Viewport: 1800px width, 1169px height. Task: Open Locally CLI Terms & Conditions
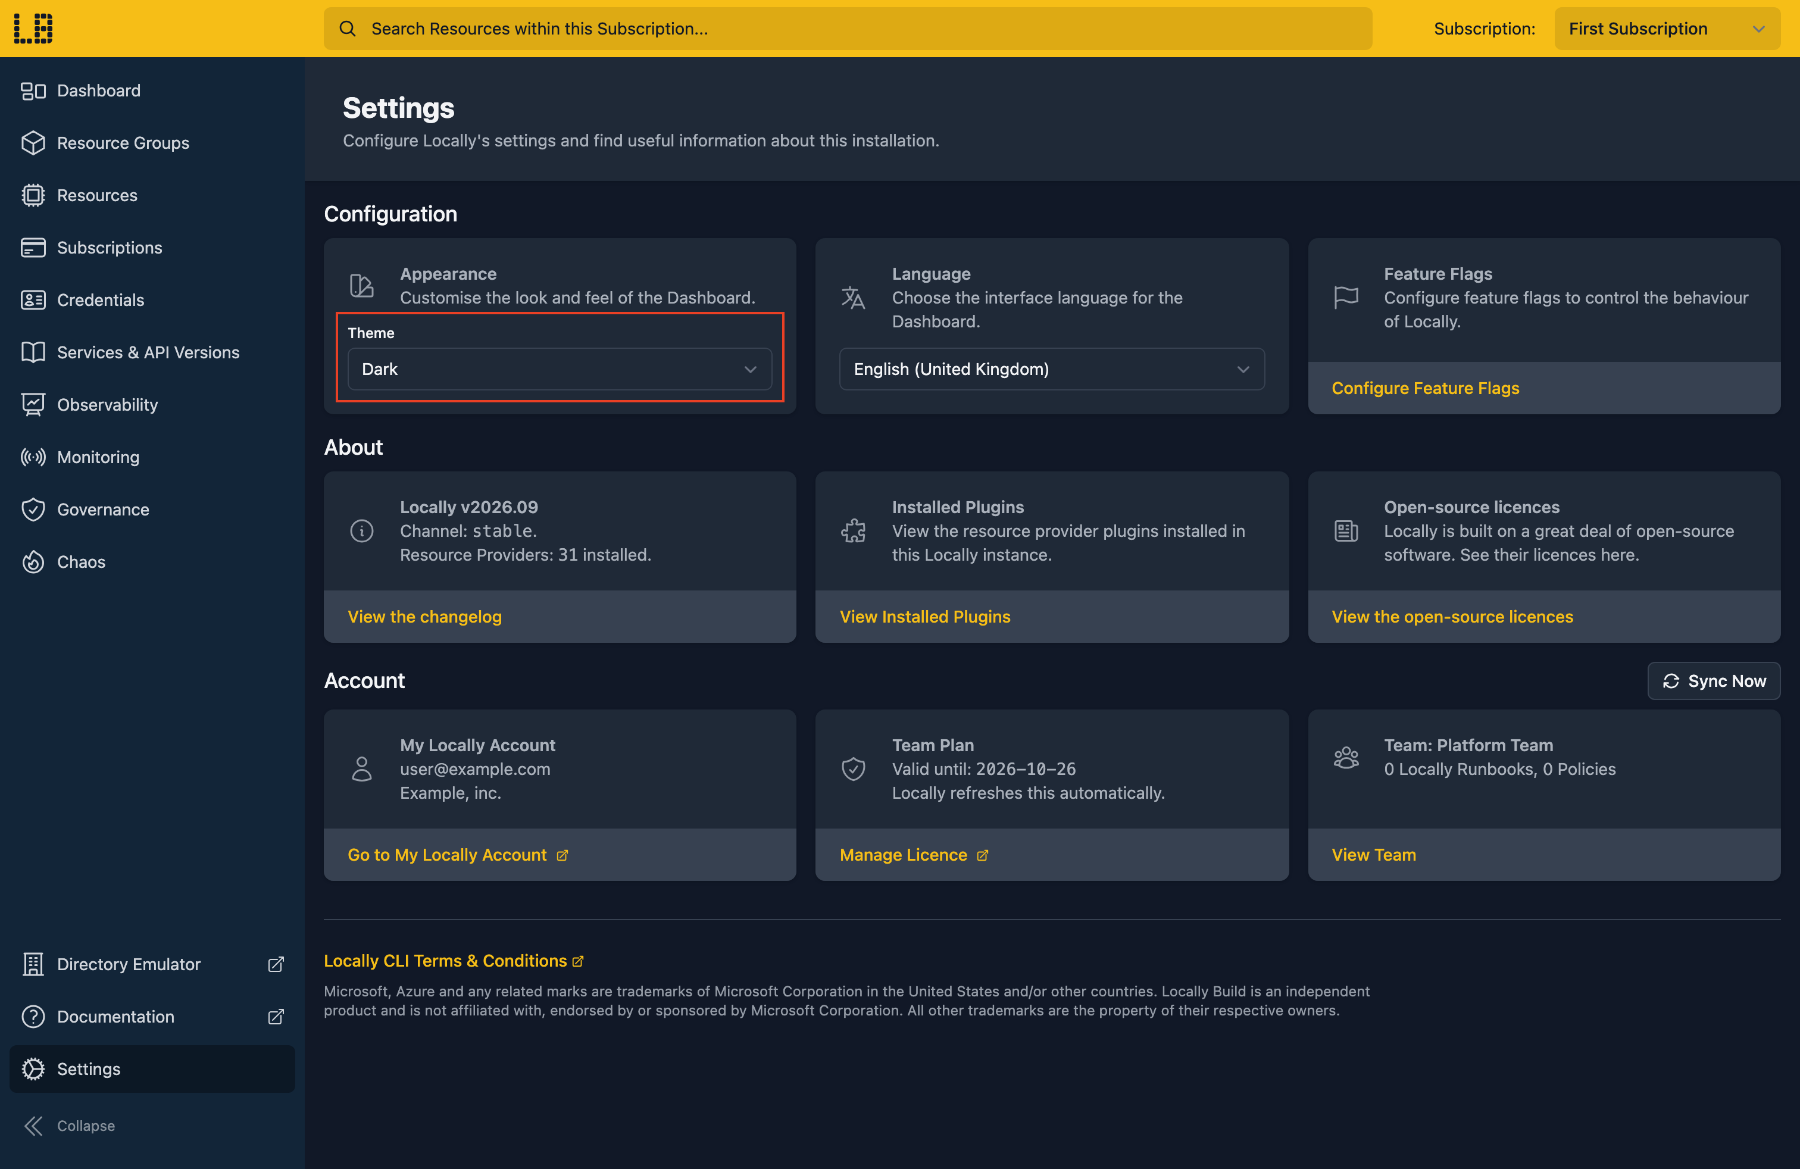click(454, 960)
